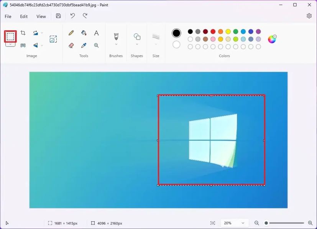The width and height of the screenshot is (317, 229).
Task: Save the current image
Action: point(58,15)
